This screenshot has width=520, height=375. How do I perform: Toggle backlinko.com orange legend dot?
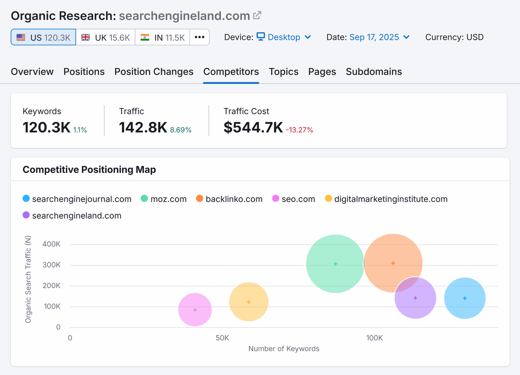pyautogui.click(x=200, y=199)
